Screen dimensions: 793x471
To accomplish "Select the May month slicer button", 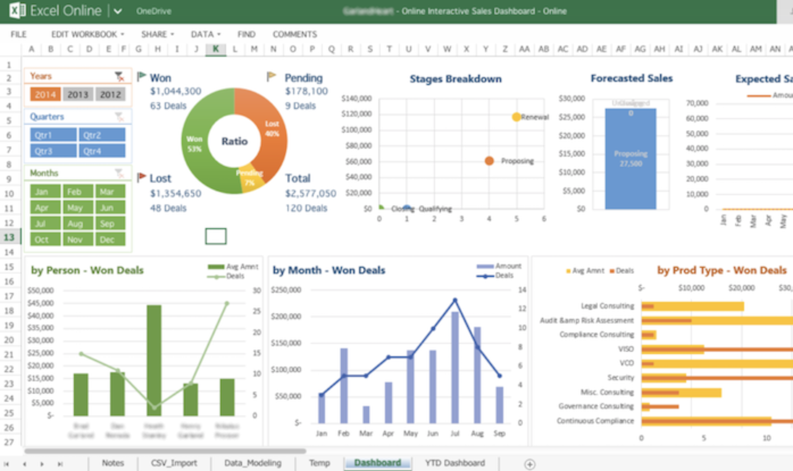I will pos(78,208).
